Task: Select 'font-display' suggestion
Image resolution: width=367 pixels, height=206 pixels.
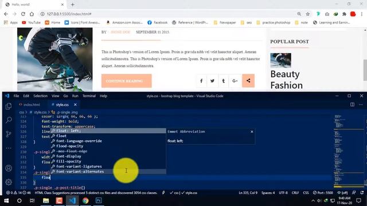Action: click(108, 156)
